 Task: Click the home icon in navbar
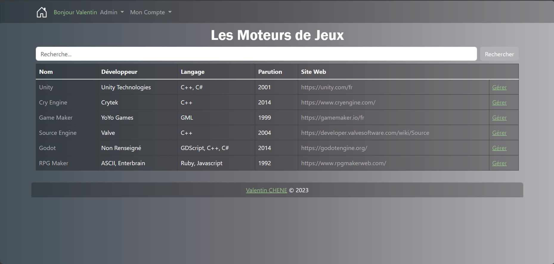coord(42,12)
